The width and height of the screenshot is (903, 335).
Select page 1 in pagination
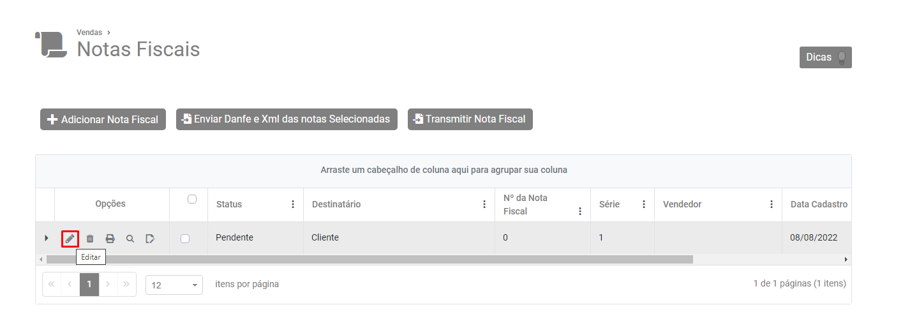(x=89, y=284)
